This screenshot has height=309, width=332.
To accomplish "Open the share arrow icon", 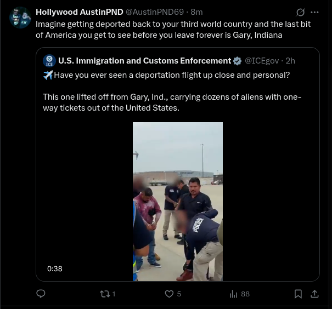I will click(314, 294).
